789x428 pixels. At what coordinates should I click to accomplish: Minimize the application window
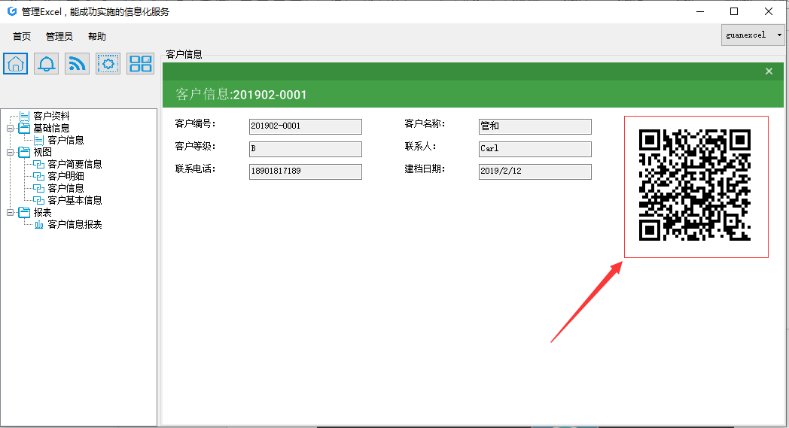[700, 11]
